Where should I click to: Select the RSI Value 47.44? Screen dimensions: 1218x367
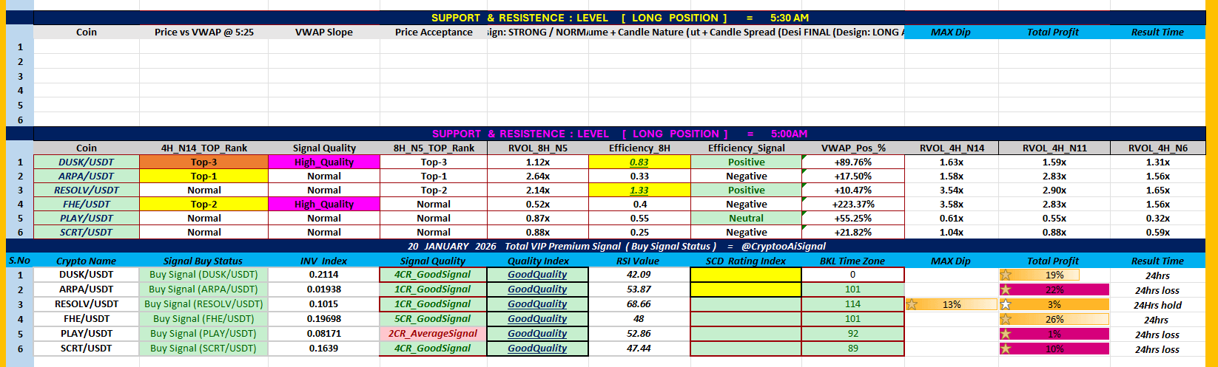[x=639, y=349]
